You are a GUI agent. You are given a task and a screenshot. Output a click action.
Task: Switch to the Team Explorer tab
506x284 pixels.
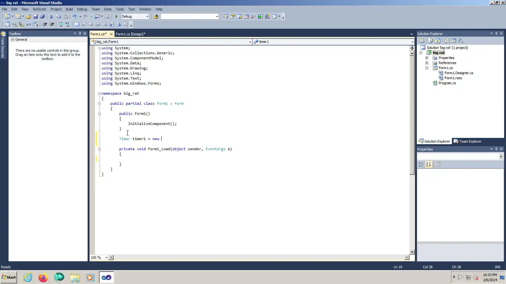click(467, 141)
